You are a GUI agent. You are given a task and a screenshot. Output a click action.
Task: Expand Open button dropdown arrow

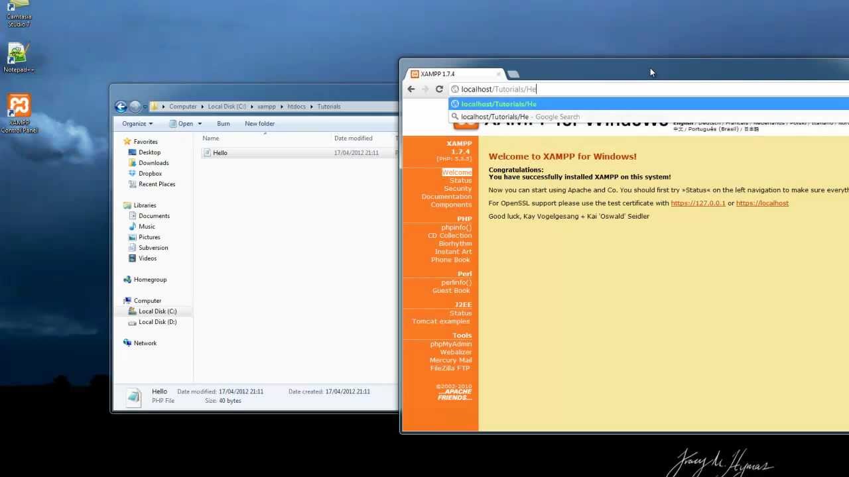click(200, 124)
